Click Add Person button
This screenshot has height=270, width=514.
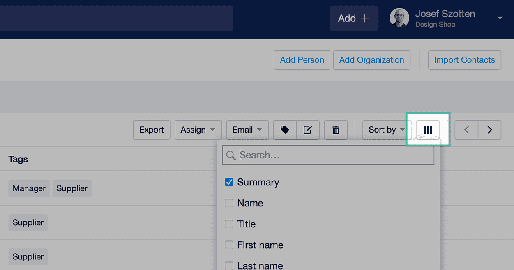click(x=302, y=60)
